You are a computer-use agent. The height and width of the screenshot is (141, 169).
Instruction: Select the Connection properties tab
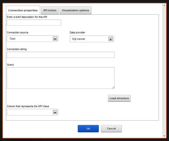23,10
